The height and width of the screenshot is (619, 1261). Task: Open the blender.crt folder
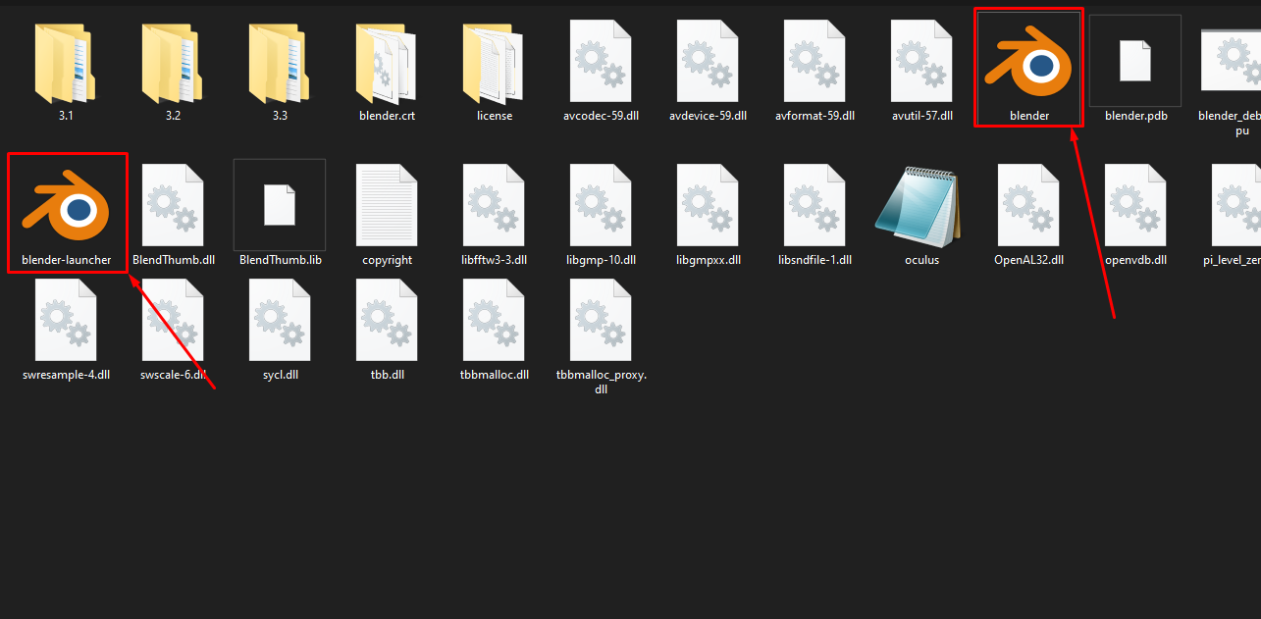[x=387, y=64]
